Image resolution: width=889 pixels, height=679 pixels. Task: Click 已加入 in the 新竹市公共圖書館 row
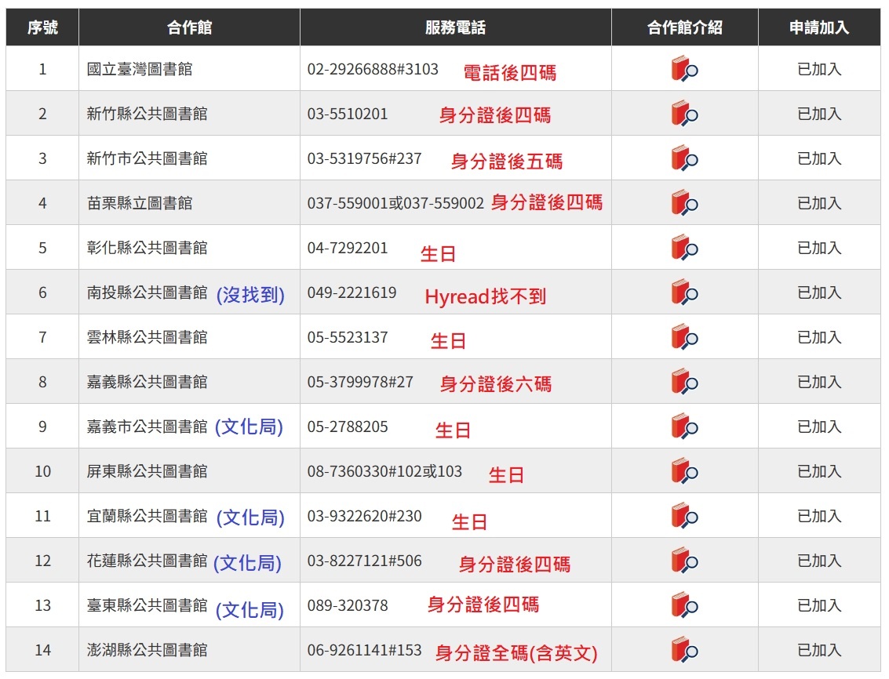click(819, 158)
